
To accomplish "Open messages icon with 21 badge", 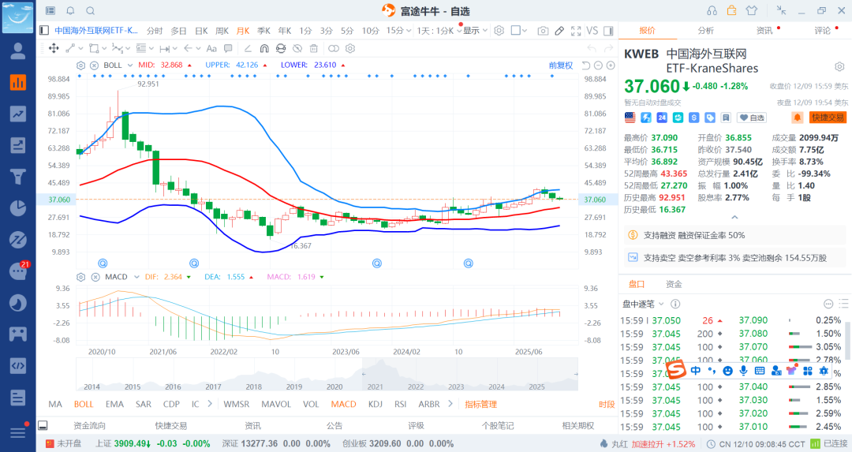I will click(x=17, y=271).
